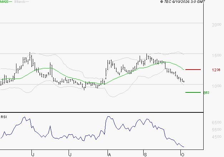The height and width of the screenshot is (157, 224).
Task: Click the 5500 RSI axis label
Action: click(x=216, y=130)
